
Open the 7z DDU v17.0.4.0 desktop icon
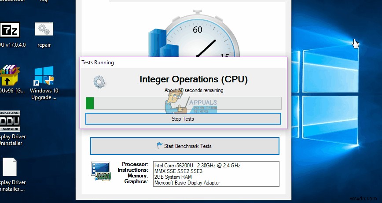10,30
